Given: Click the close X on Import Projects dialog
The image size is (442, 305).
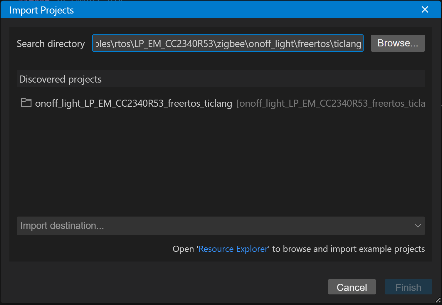Looking at the screenshot, I should click(x=425, y=9).
